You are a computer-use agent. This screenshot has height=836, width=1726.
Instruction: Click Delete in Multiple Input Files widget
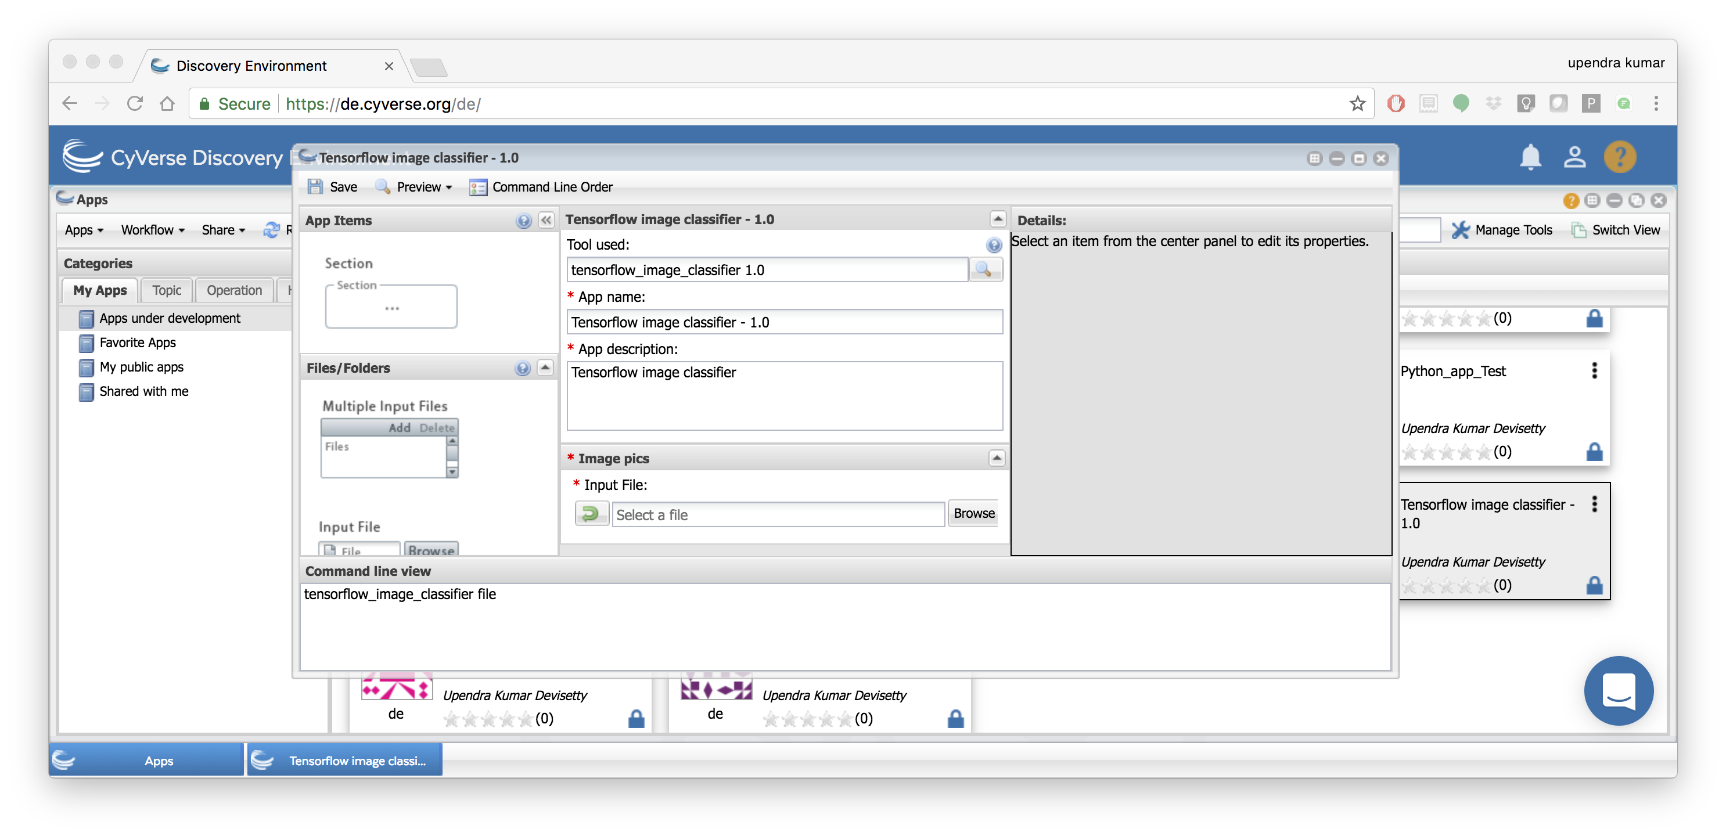437,427
